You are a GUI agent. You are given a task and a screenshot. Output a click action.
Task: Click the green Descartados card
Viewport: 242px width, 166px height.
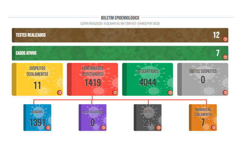pos(148,79)
